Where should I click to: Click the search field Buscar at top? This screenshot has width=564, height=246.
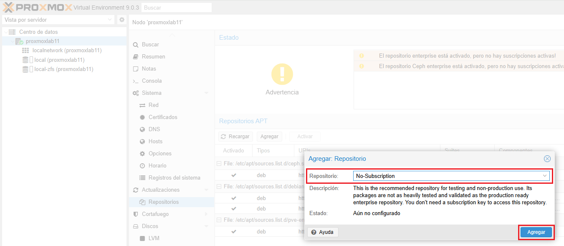coord(177,8)
